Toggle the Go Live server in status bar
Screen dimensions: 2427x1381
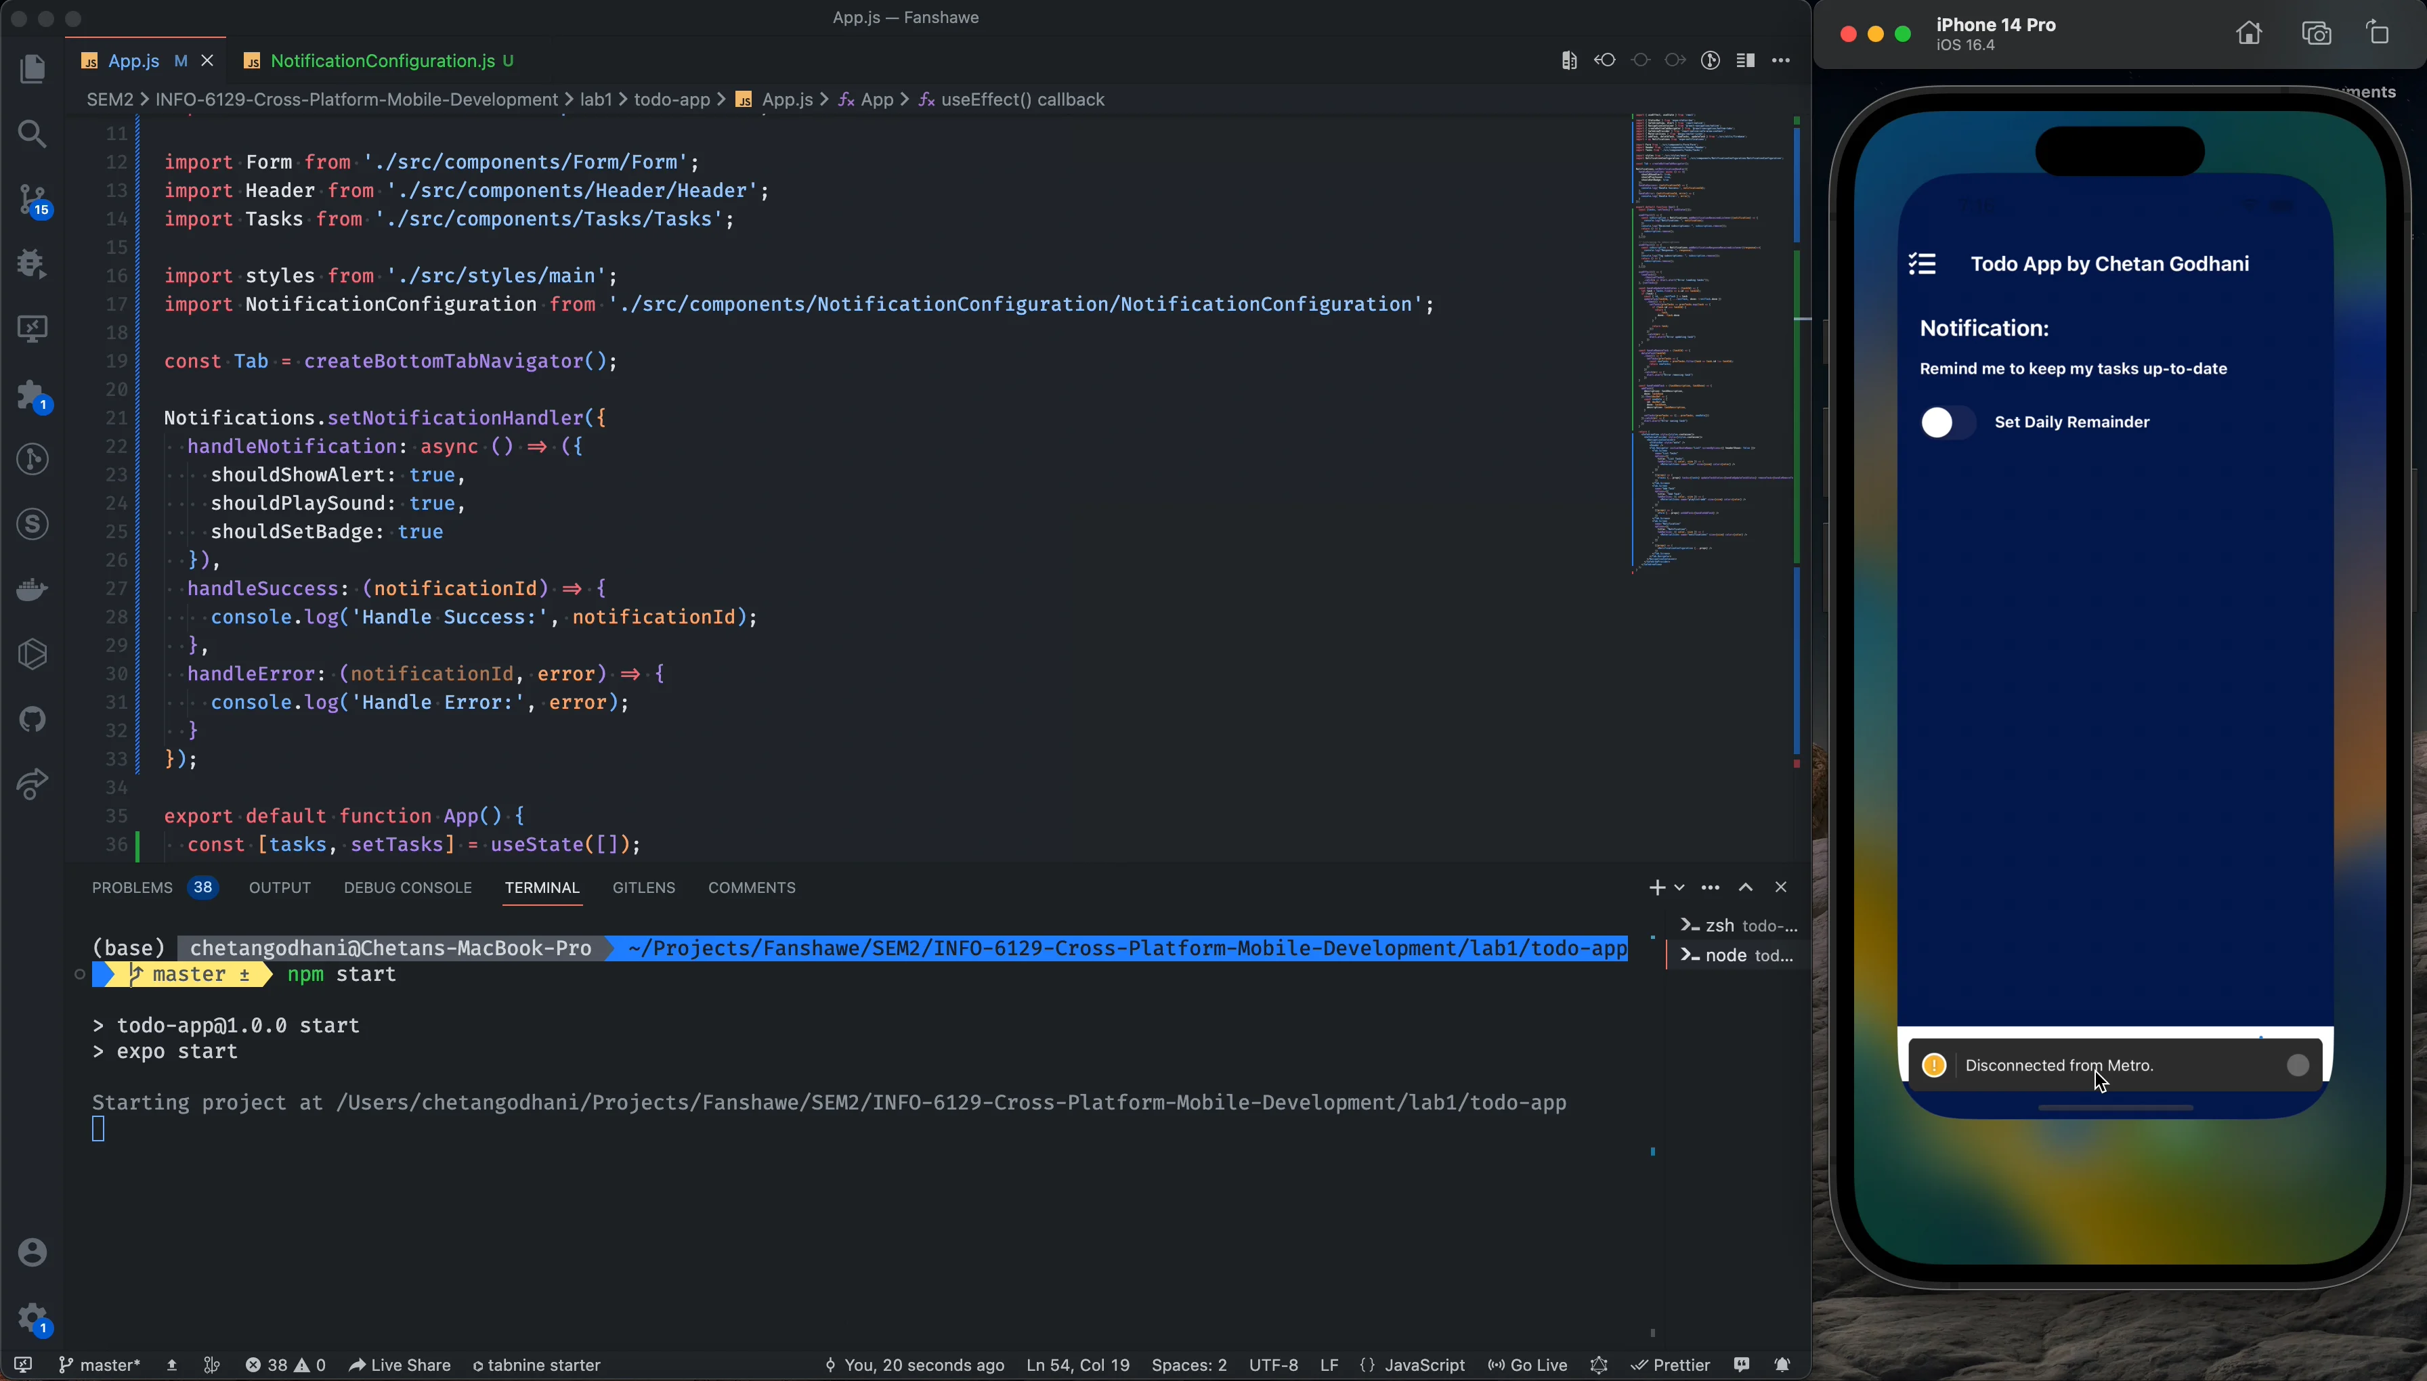click(x=1525, y=1365)
